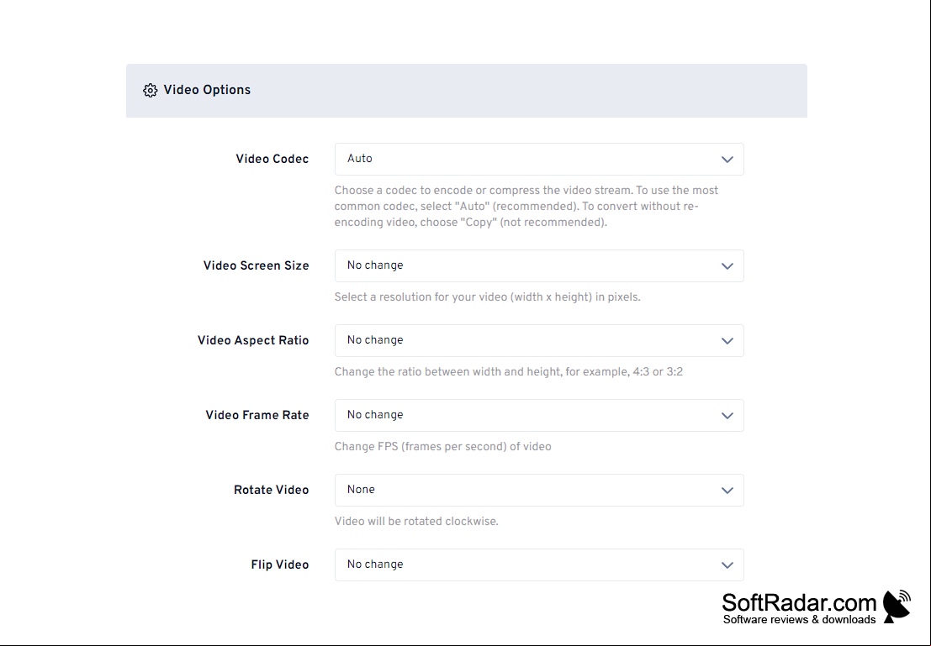Click the Video Screen Size chevron arrow

[727, 265]
